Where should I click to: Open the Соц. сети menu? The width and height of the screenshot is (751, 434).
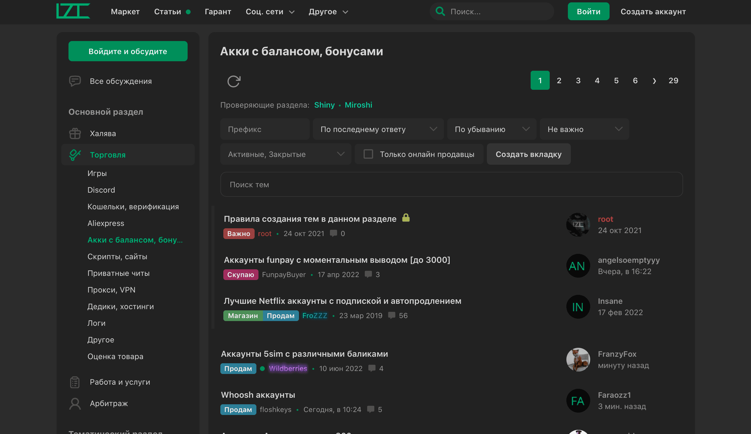click(270, 12)
